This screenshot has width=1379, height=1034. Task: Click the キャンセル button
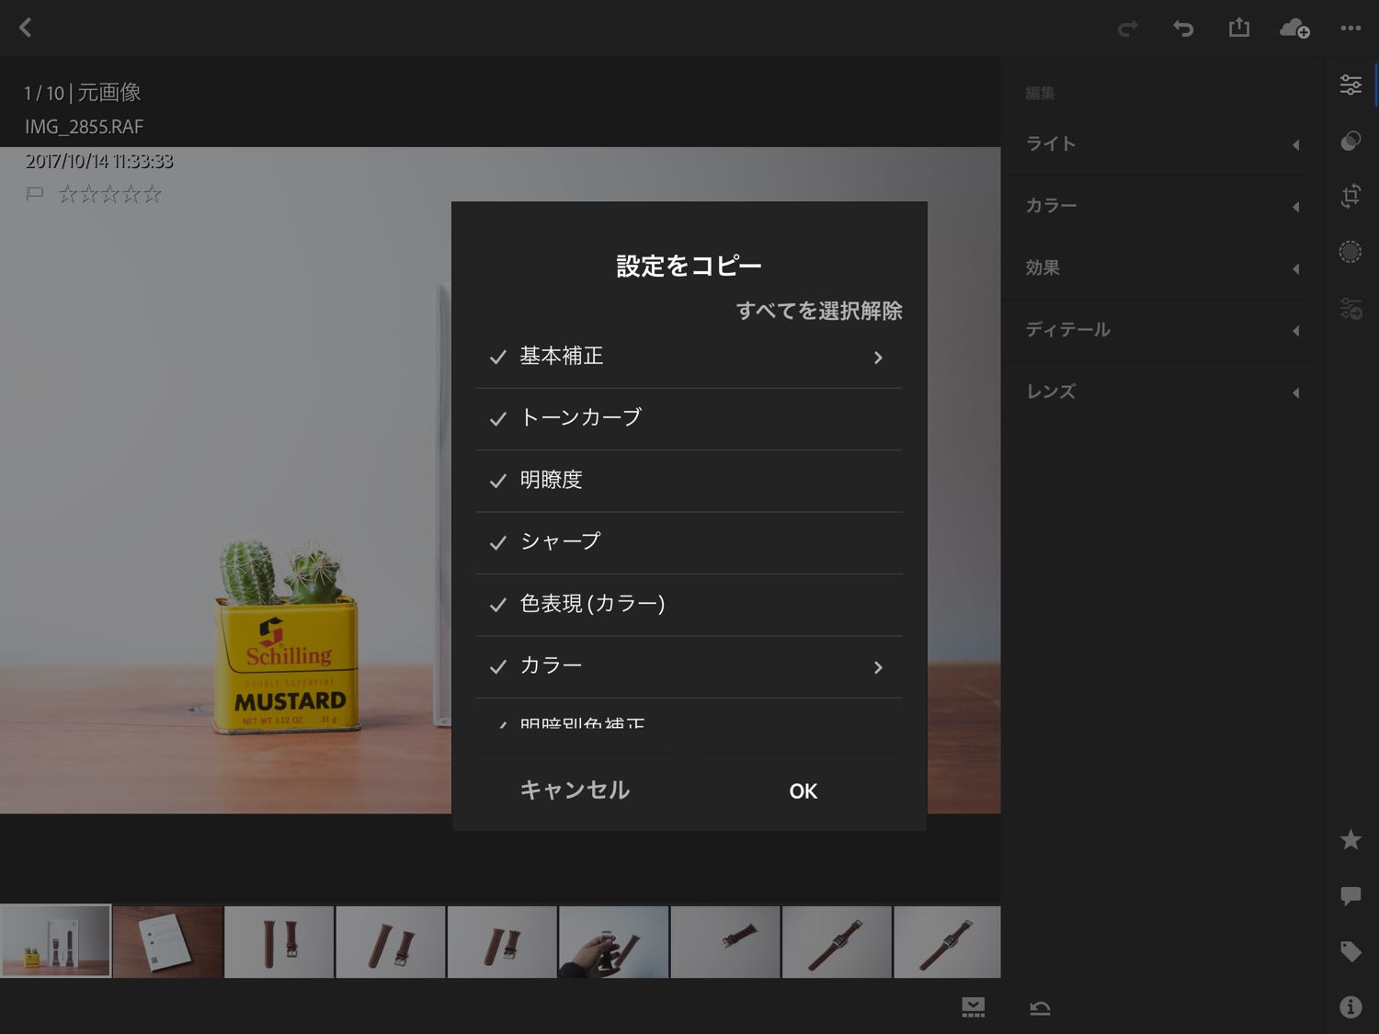pyautogui.click(x=575, y=790)
